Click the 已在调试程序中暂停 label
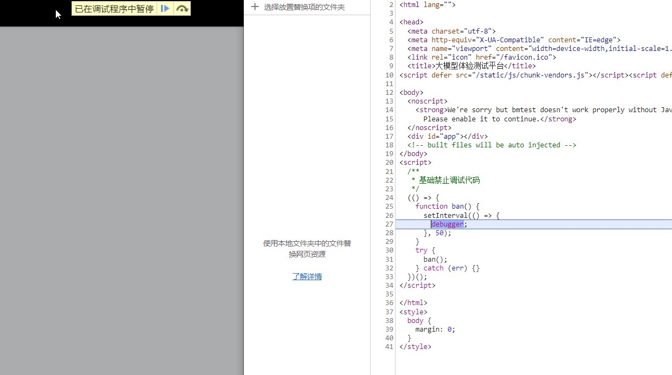The width and height of the screenshot is (672, 375). pos(114,9)
